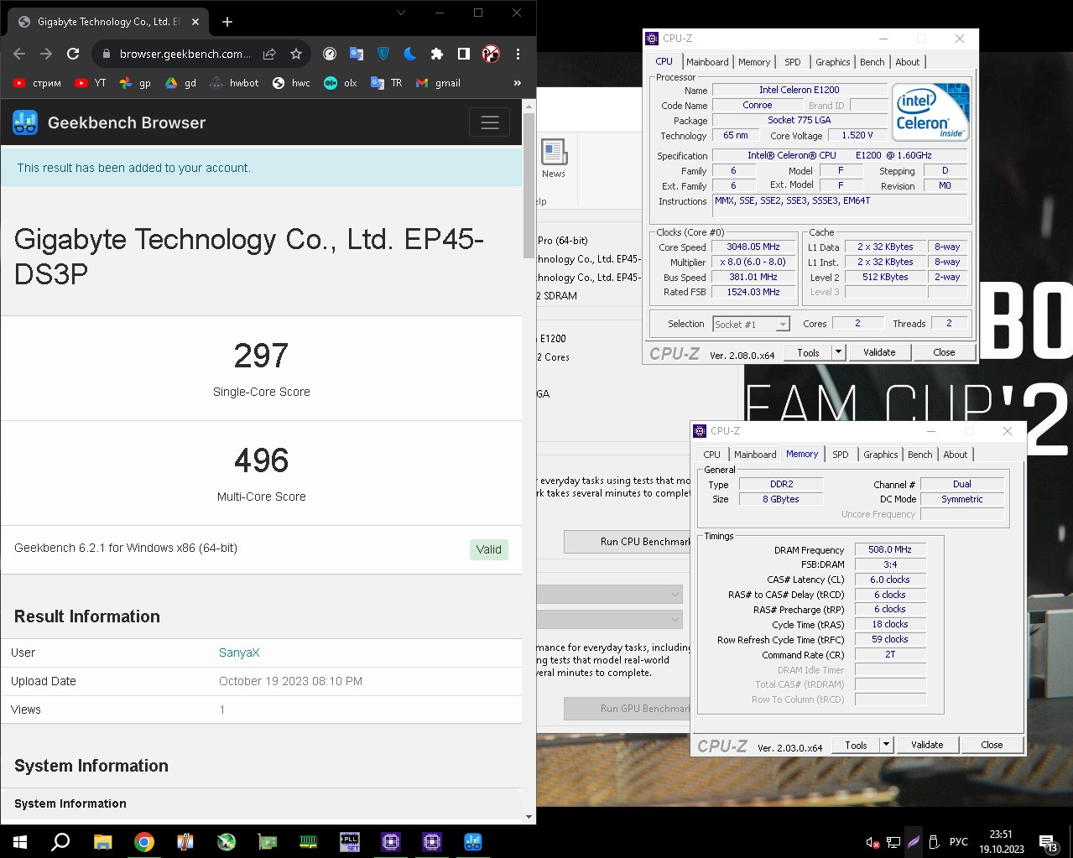Click the browser.geekbench.com address bar
Viewport: 1073px width, 858px height.
pos(185,54)
